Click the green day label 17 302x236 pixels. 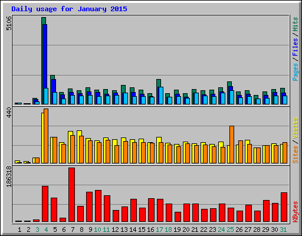pos(159,230)
